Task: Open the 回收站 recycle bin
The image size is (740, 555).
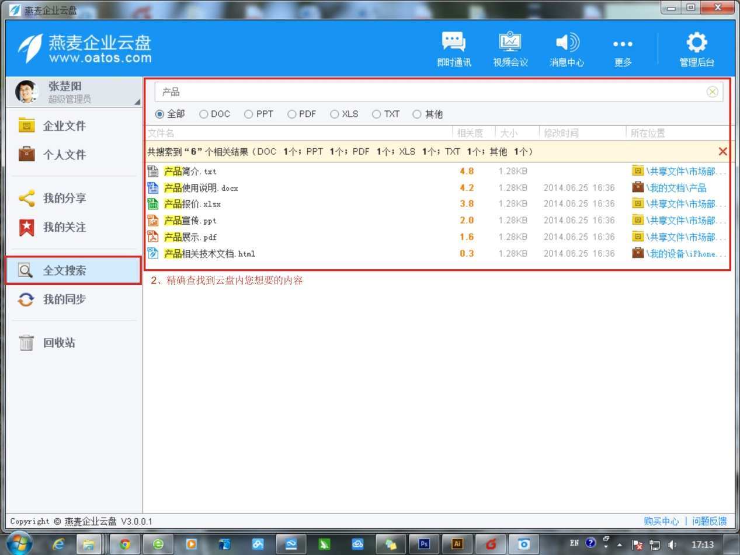Action: 57,343
